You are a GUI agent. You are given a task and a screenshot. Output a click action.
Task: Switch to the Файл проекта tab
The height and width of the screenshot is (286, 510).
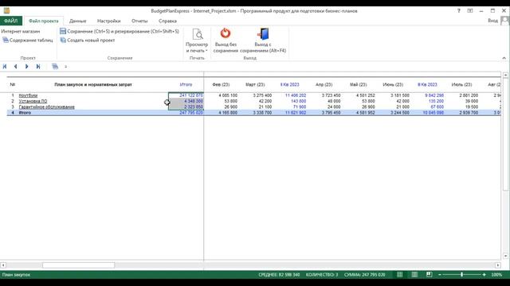44,21
